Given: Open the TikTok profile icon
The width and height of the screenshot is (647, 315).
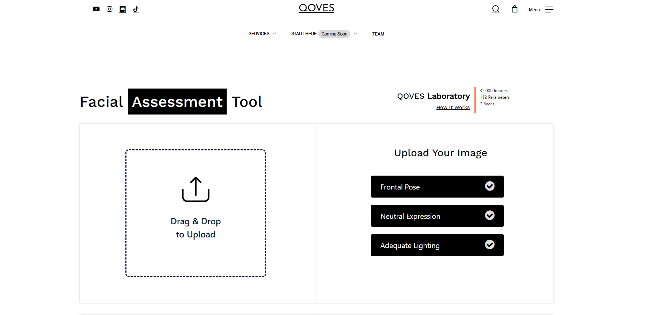Looking at the screenshot, I should tap(136, 9).
